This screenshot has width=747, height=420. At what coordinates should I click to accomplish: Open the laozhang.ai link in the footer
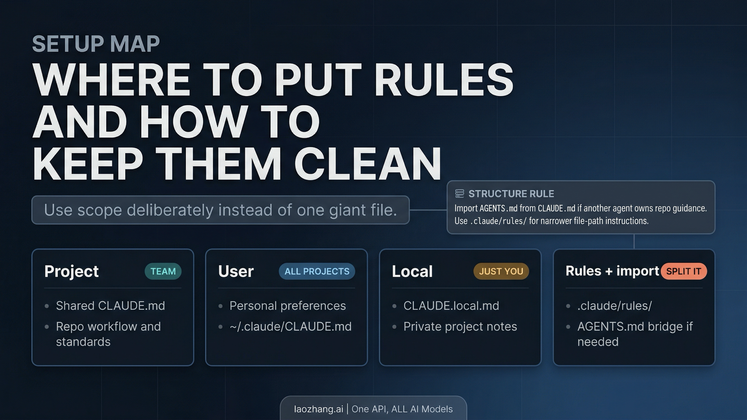pyautogui.click(x=320, y=409)
